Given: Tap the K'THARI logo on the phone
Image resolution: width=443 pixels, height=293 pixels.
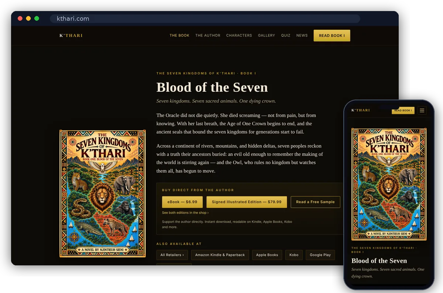Looking at the screenshot, I should click(x=361, y=110).
